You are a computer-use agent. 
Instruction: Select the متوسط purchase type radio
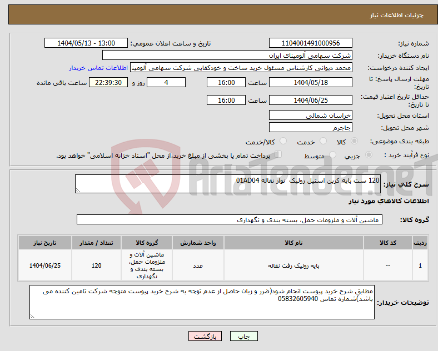(x=332, y=155)
